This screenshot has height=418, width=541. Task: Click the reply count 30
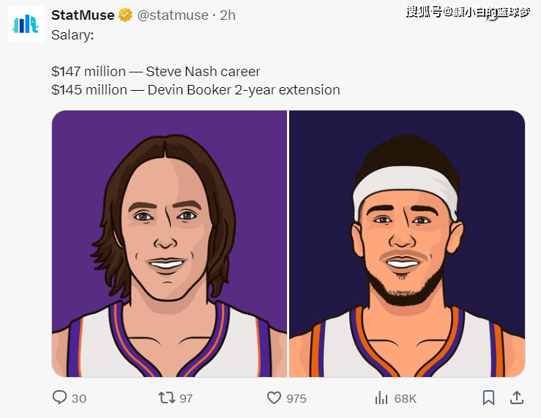79,398
